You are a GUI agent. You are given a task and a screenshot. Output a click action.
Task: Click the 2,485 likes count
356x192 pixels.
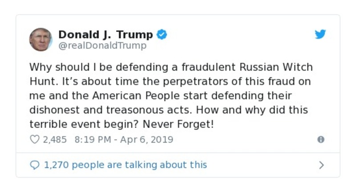[55, 140]
